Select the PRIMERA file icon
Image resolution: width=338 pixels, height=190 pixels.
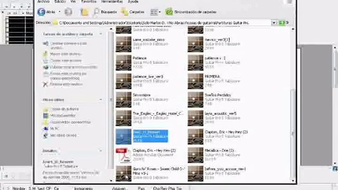point(195,81)
